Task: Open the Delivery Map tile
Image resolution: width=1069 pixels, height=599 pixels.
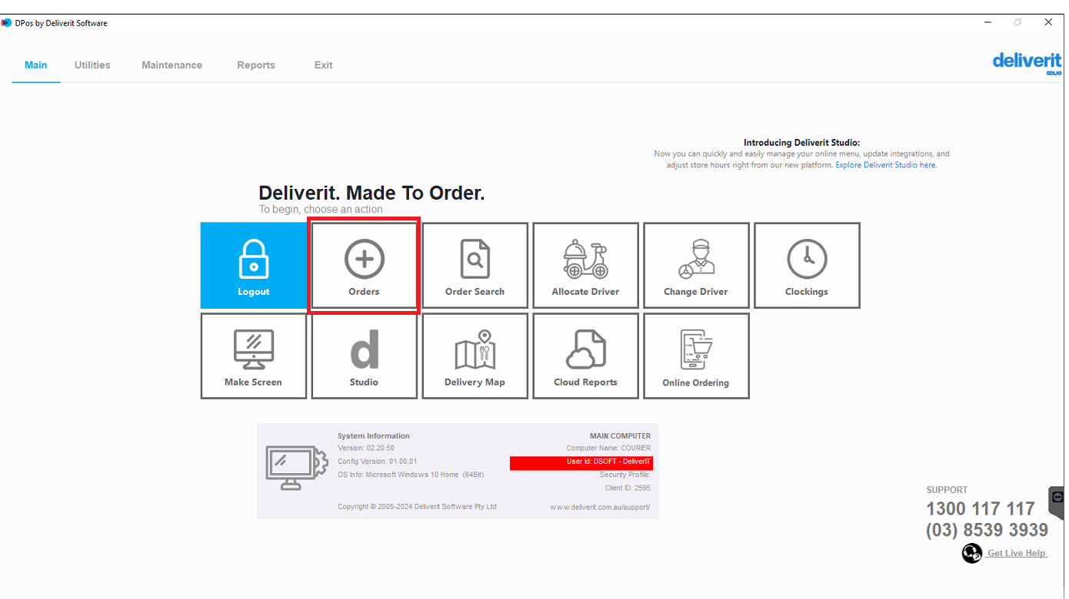Action: tap(475, 356)
